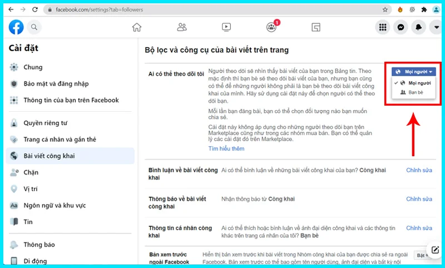Click the globe icon beside Bài viết công khai
This screenshot has width=445, height=268.
click(x=14, y=156)
